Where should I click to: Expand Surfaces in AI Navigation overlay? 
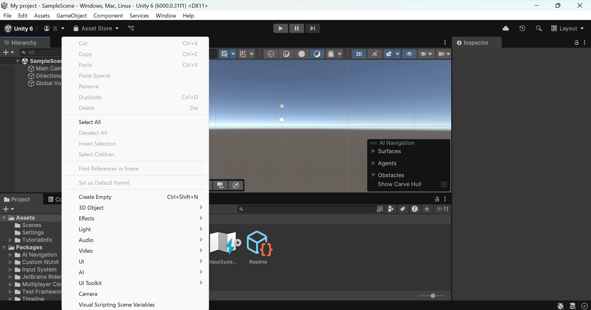coord(373,151)
